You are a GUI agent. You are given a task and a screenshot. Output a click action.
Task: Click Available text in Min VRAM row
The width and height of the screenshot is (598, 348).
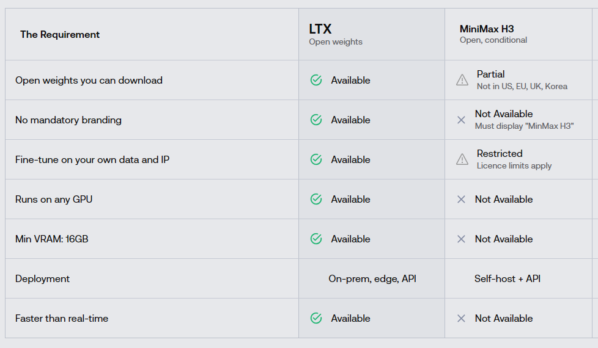tap(350, 239)
